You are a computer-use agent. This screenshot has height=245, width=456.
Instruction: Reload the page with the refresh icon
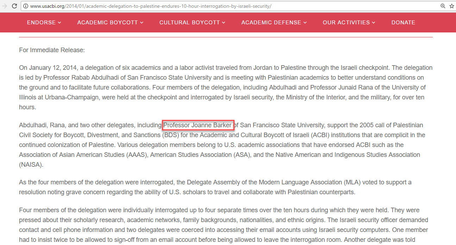click(14, 6)
